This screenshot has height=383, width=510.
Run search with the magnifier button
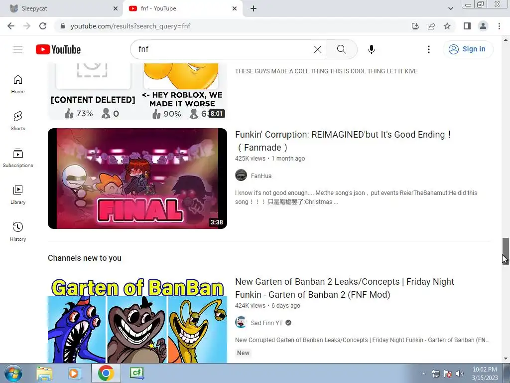coord(342,49)
